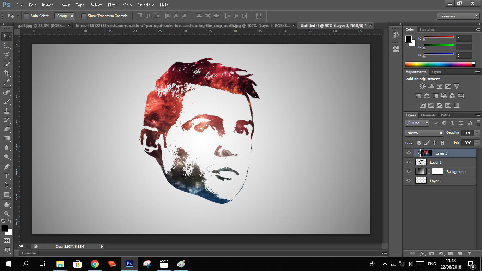Open Chrome from the Windows taskbar
Viewport: 482px width, 271px height.
coord(95,264)
